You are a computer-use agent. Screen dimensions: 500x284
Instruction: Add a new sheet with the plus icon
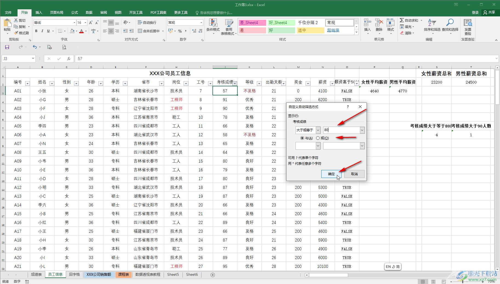coord(212,275)
